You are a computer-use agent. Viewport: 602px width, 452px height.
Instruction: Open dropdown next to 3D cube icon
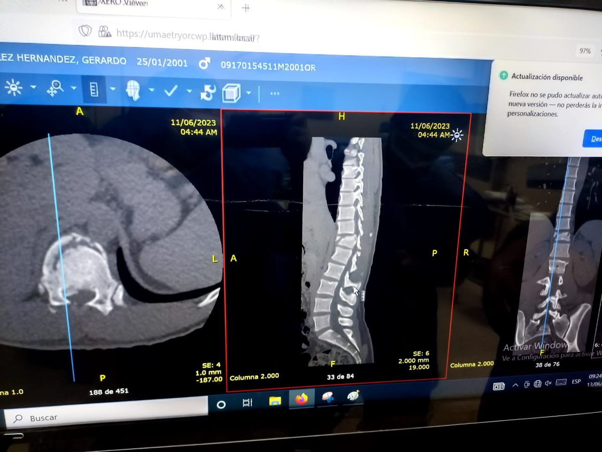[x=248, y=93]
